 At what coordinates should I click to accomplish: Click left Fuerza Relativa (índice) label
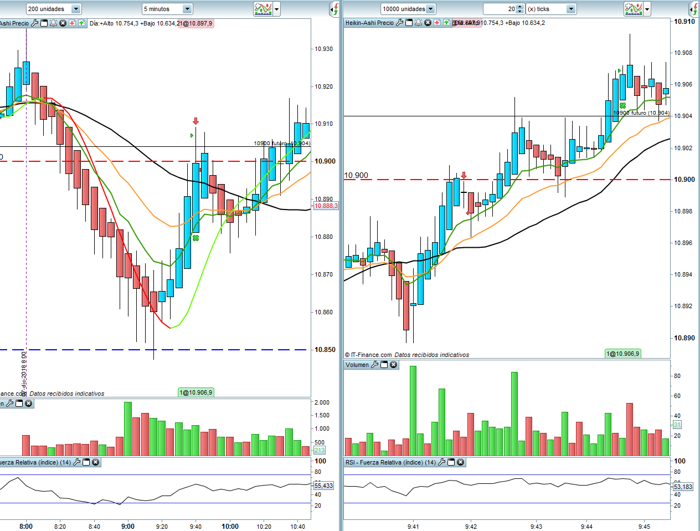tap(35, 462)
